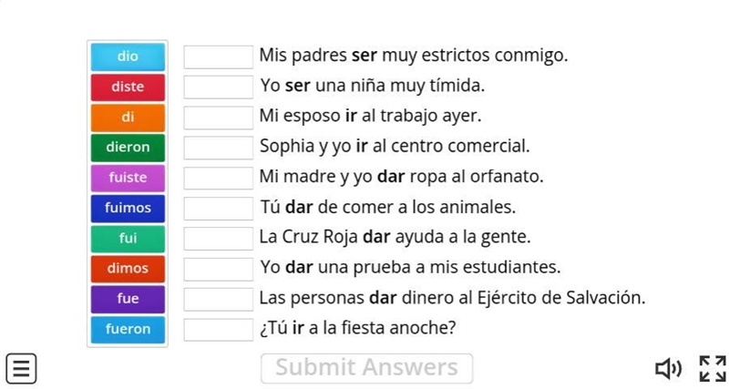Click the blank beside 'Mis padres ser'
Screen dimensions: 729x389
click(x=219, y=56)
